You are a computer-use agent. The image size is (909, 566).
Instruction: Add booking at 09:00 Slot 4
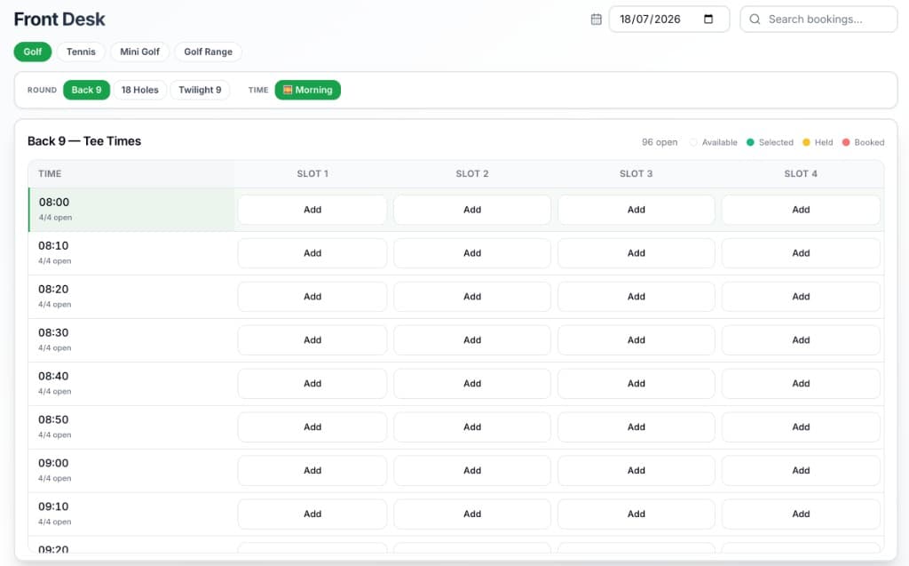tap(801, 471)
